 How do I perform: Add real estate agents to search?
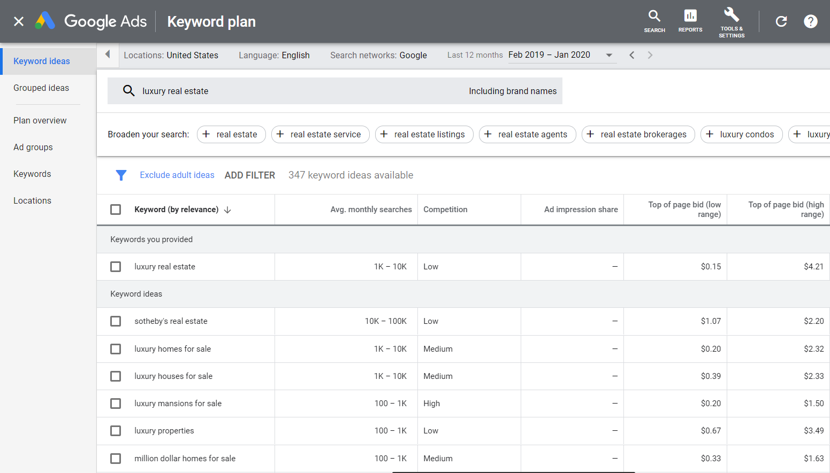pos(527,134)
